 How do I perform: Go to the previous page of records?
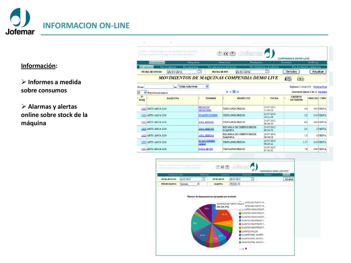tap(230, 92)
